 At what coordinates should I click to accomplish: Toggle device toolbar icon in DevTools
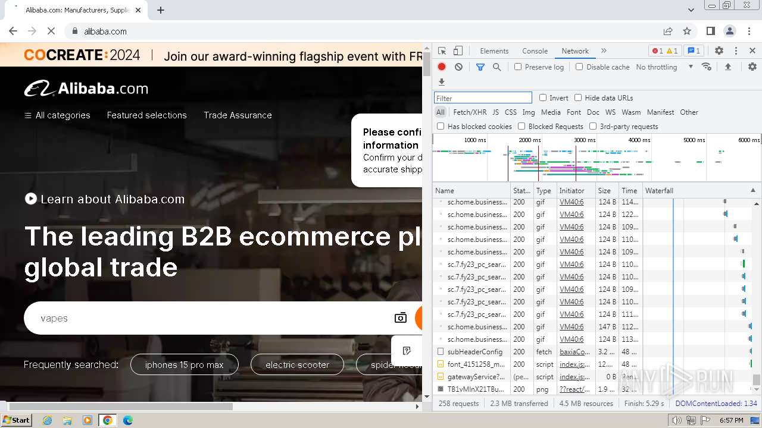[x=458, y=51]
